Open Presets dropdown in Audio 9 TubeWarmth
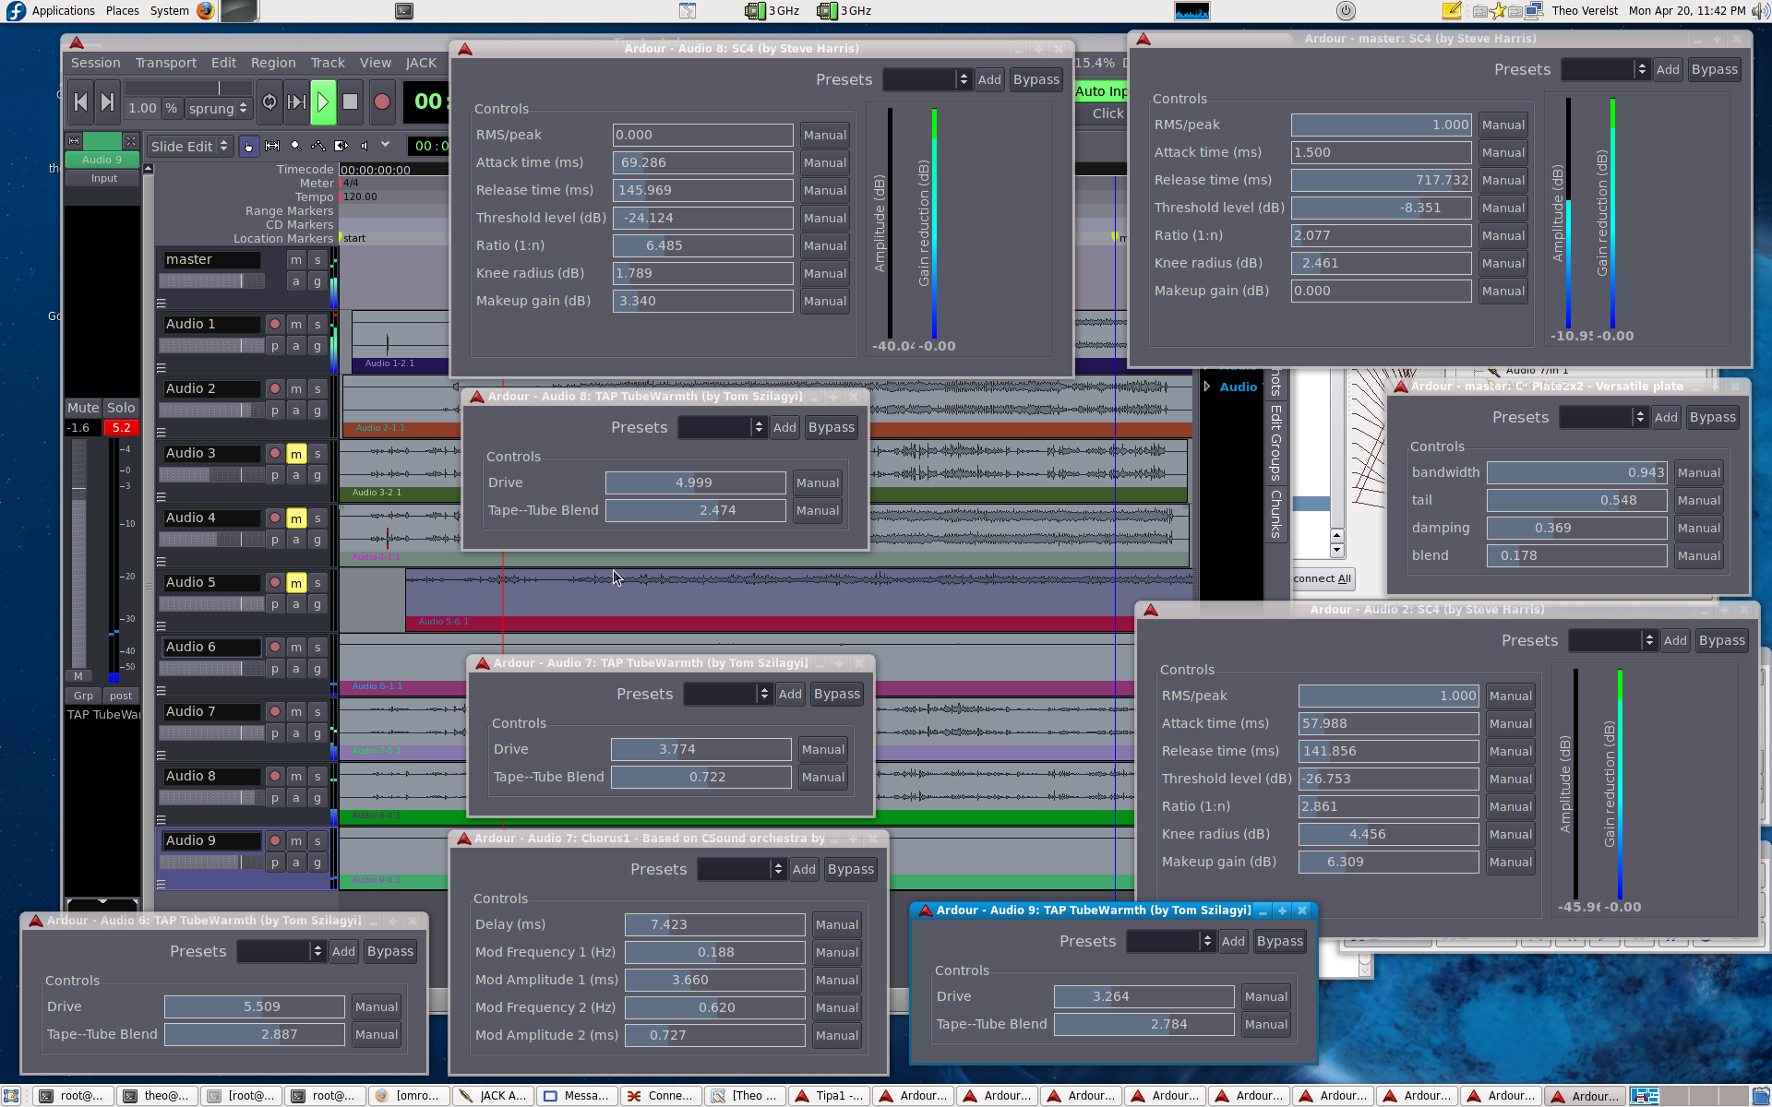 pyautogui.click(x=1170, y=942)
